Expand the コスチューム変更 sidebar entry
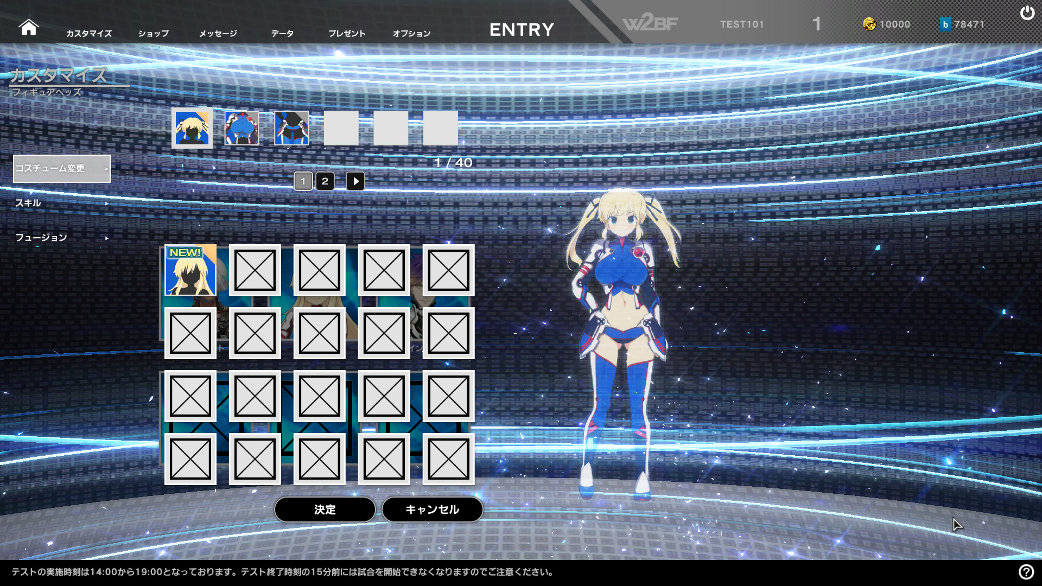The width and height of the screenshot is (1042, 586). coord(61,168)
